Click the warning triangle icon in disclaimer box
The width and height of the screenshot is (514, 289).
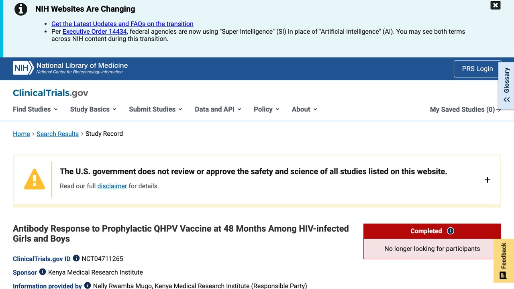click(x=35, y=179)
